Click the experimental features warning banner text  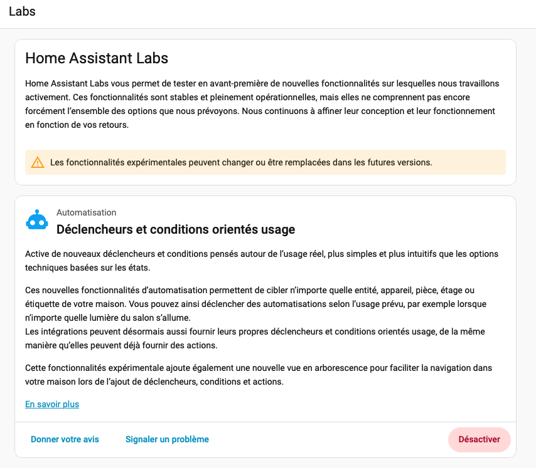tap(241, 162)
